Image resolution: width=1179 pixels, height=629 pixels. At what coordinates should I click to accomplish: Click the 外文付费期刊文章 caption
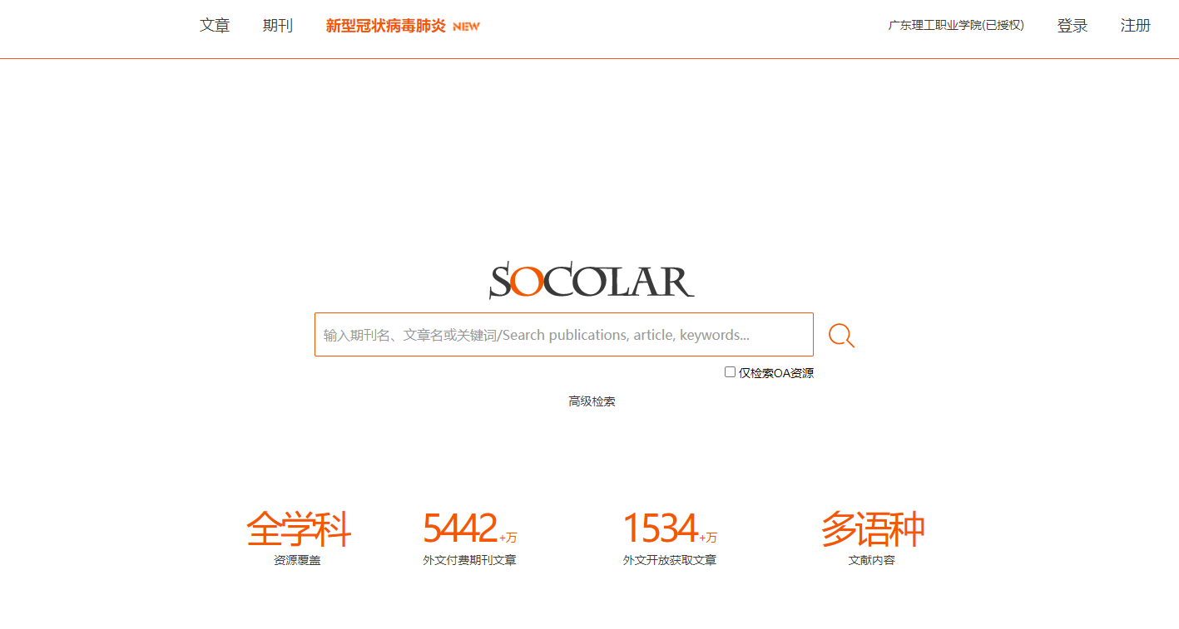[x=469, y=560]
